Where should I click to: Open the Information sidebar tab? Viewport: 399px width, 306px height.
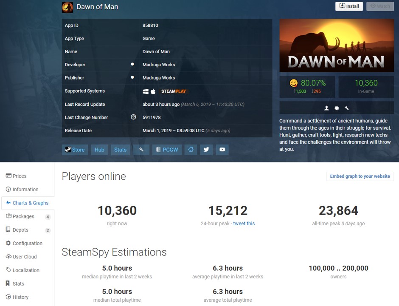coord(28,190)
